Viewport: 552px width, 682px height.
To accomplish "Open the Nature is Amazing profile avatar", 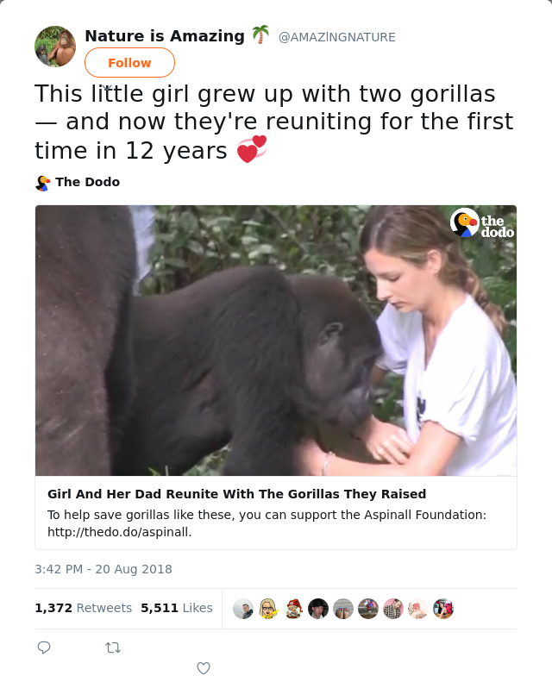I will click(x=55, y=47).
